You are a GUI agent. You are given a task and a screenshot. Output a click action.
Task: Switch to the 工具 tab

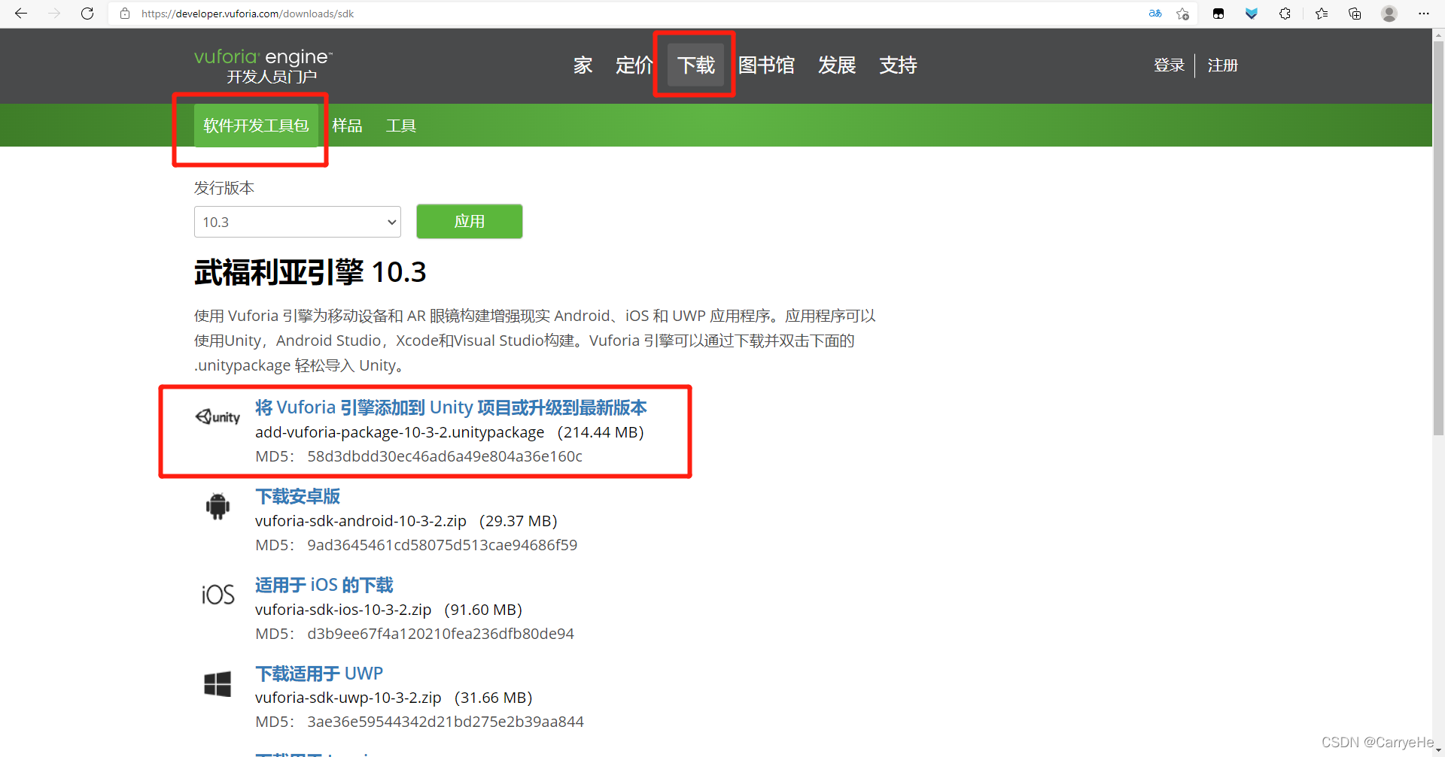[401, 126]
